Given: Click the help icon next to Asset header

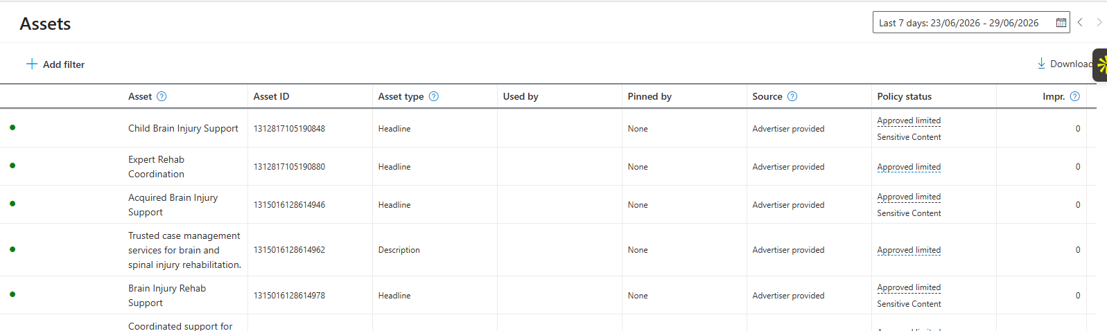Looking at the screenshot, I should [162, 96].
